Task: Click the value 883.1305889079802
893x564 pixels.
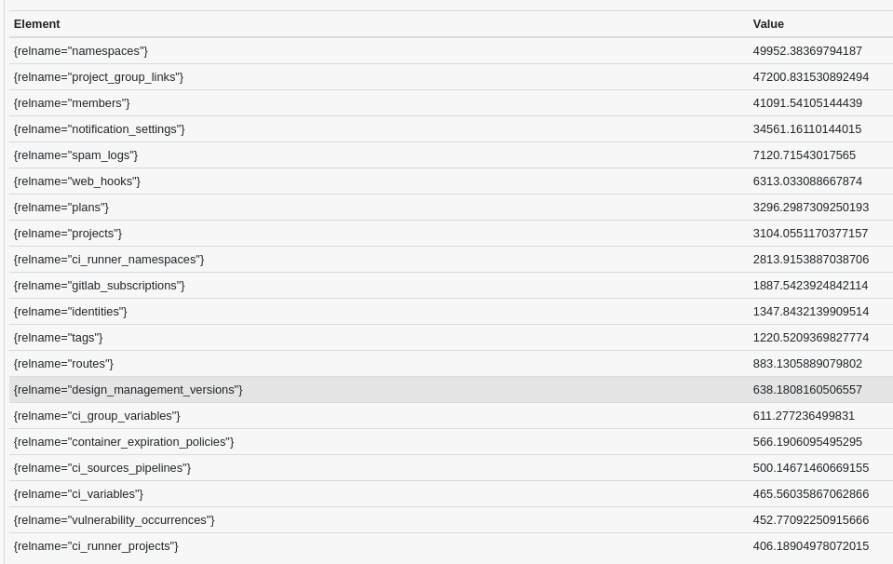Action: 807,364
